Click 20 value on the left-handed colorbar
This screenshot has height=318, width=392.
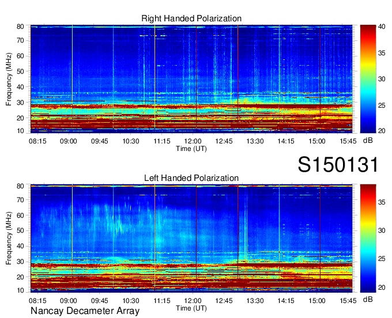(x=382, y=287)
